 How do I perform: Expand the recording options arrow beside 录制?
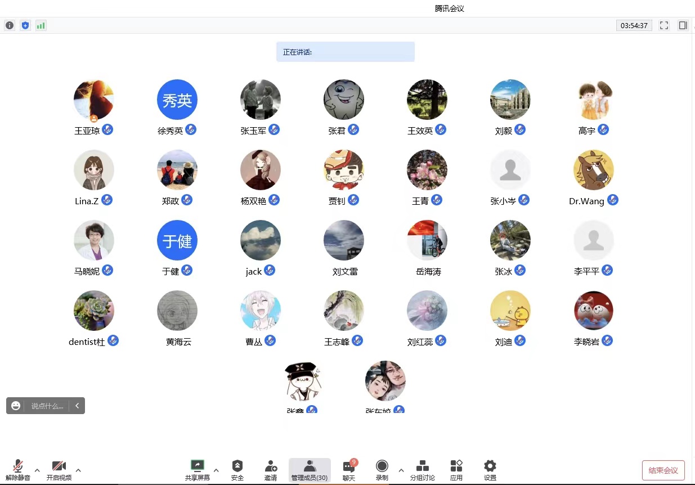[x=401, y=470]
